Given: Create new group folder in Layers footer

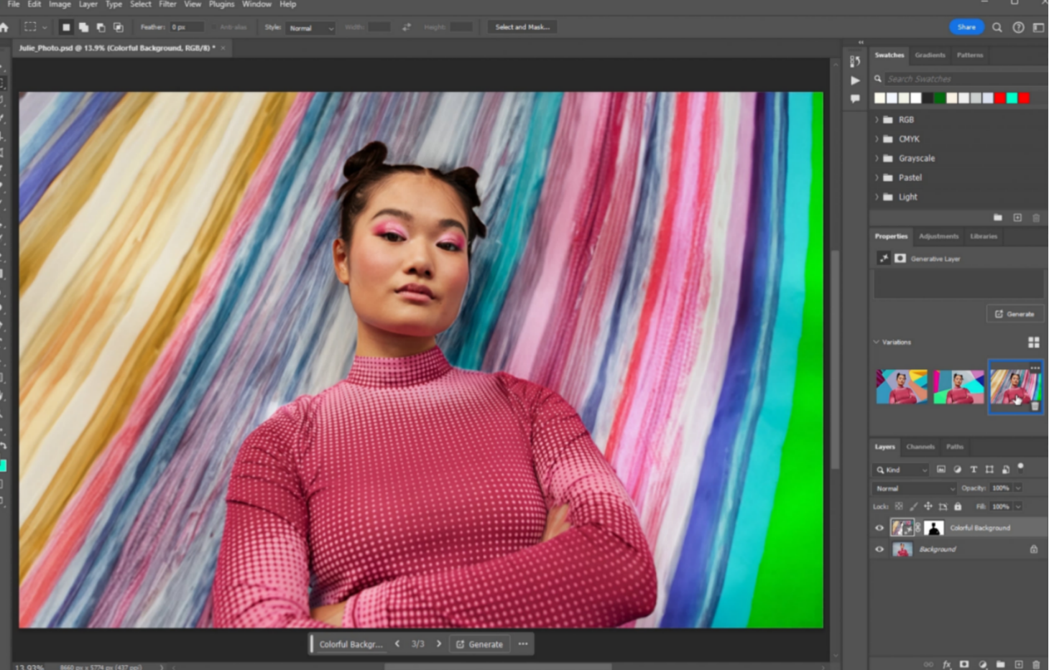Looking at the screenshot, I should pyautogui.click(x=1000, y=664).
